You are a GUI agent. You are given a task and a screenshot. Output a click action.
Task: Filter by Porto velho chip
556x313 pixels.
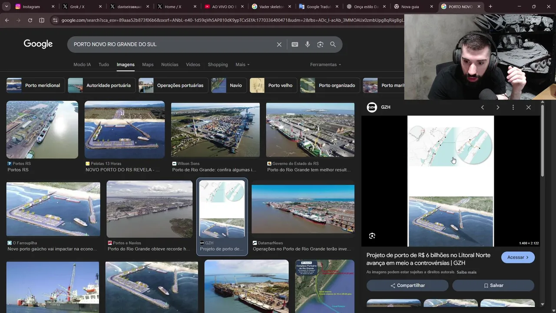(x=274, y=85)
